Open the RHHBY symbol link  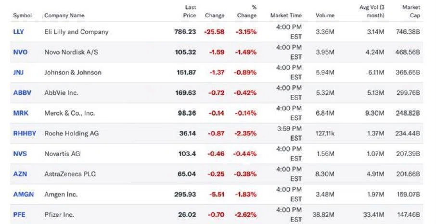coord(25,133)
